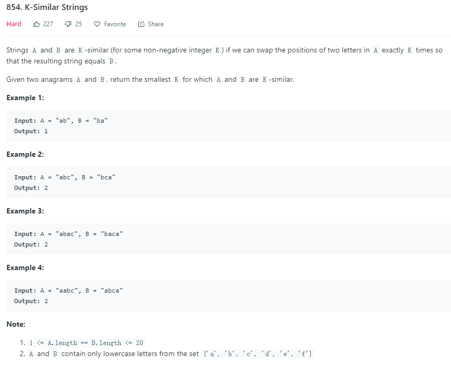Click the Hard difficulty label

click(x=14, y=24)
